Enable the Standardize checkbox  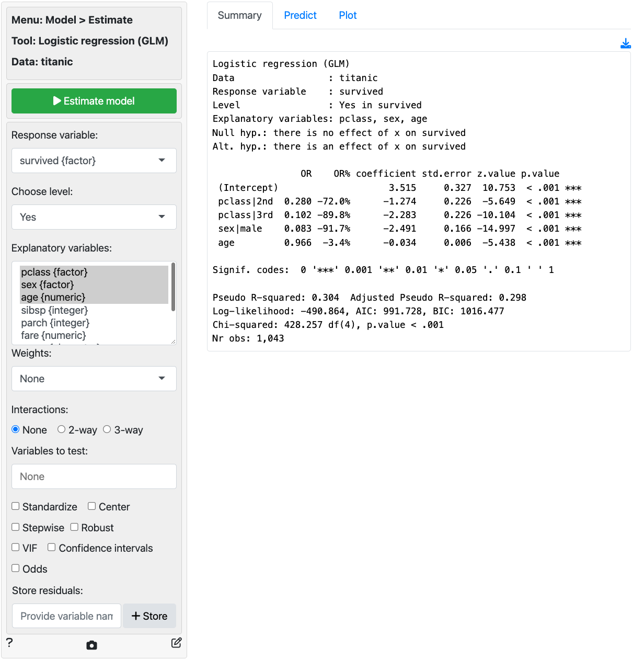16,506
